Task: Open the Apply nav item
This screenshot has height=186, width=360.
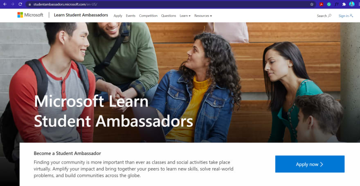Action: click(118, 16)
